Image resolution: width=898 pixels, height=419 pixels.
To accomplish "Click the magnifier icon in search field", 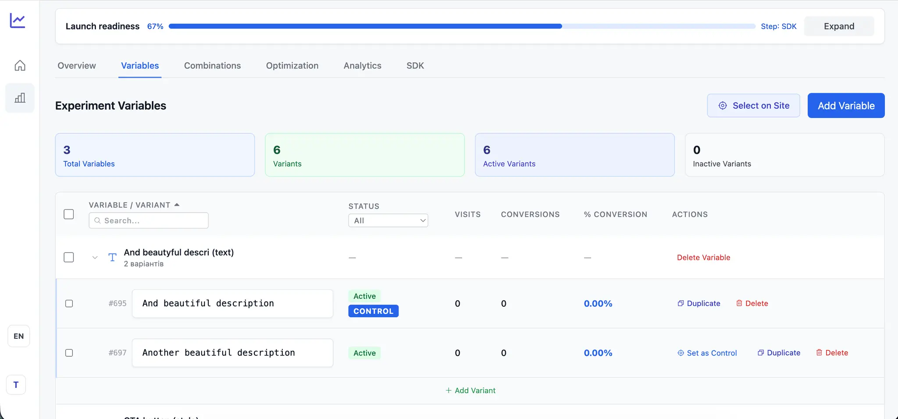I will [97, 220].
